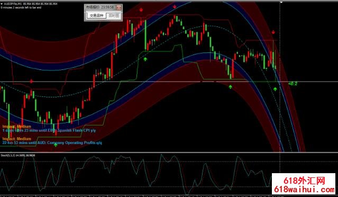Switch to the 即时图 tab
Viewport: 338px width, 197px height.
coord(114,15)
